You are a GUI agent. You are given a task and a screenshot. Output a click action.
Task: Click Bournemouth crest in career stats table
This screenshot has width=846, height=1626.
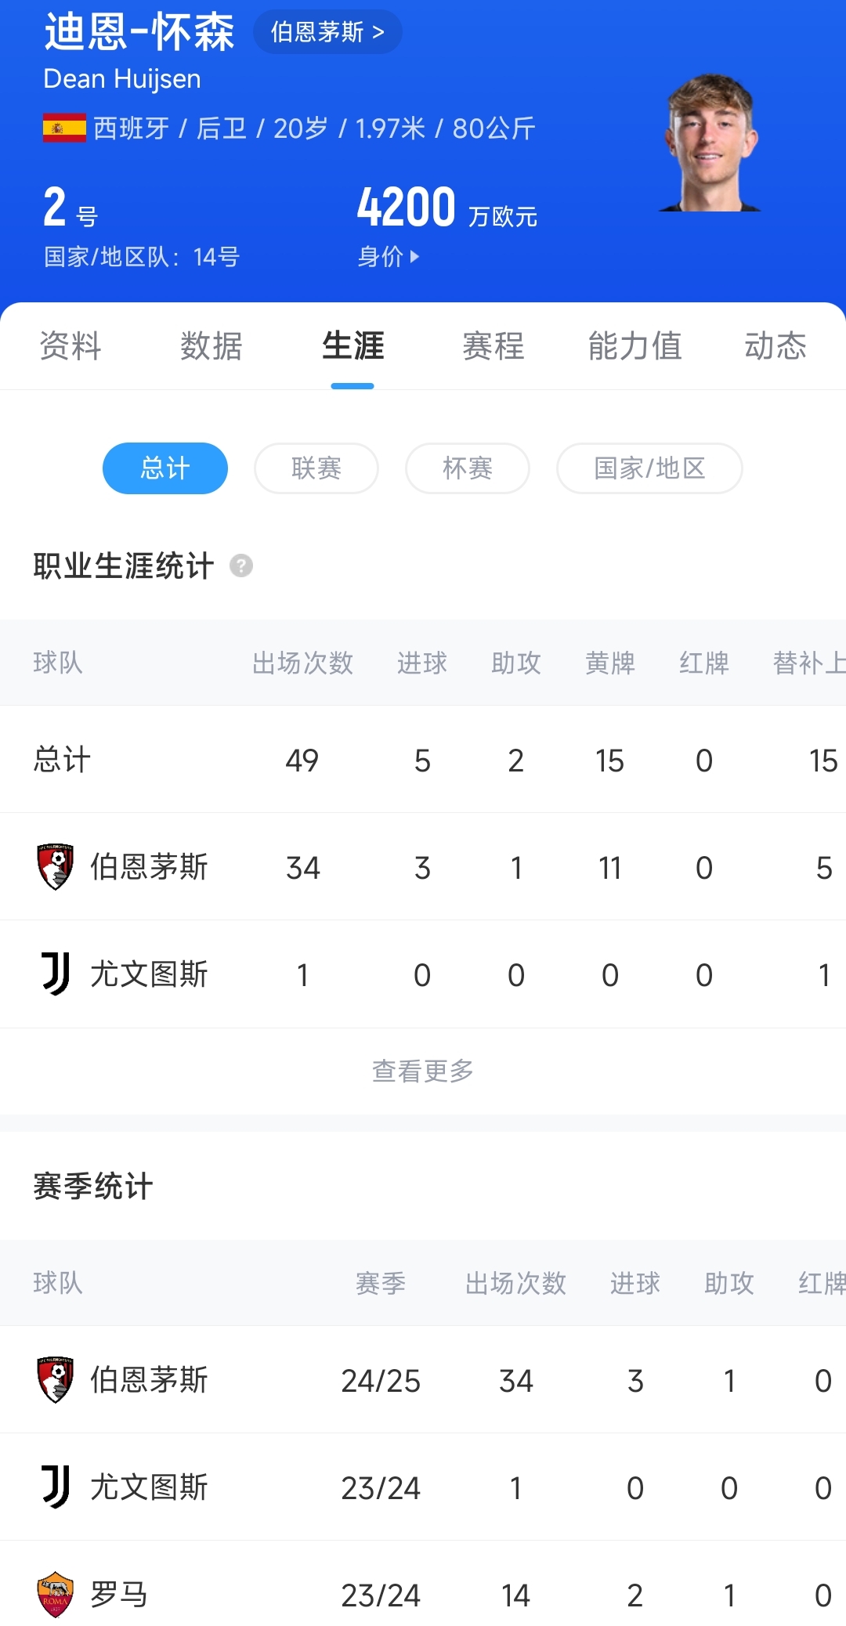[x=56, y=866]
